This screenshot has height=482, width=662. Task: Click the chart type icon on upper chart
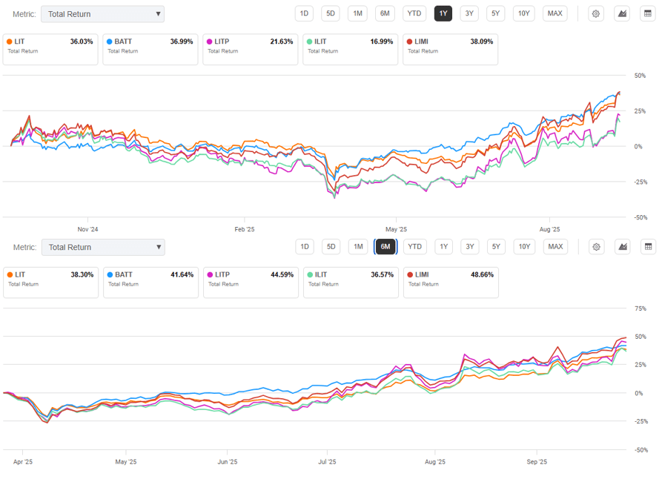[x=621, y=13]
